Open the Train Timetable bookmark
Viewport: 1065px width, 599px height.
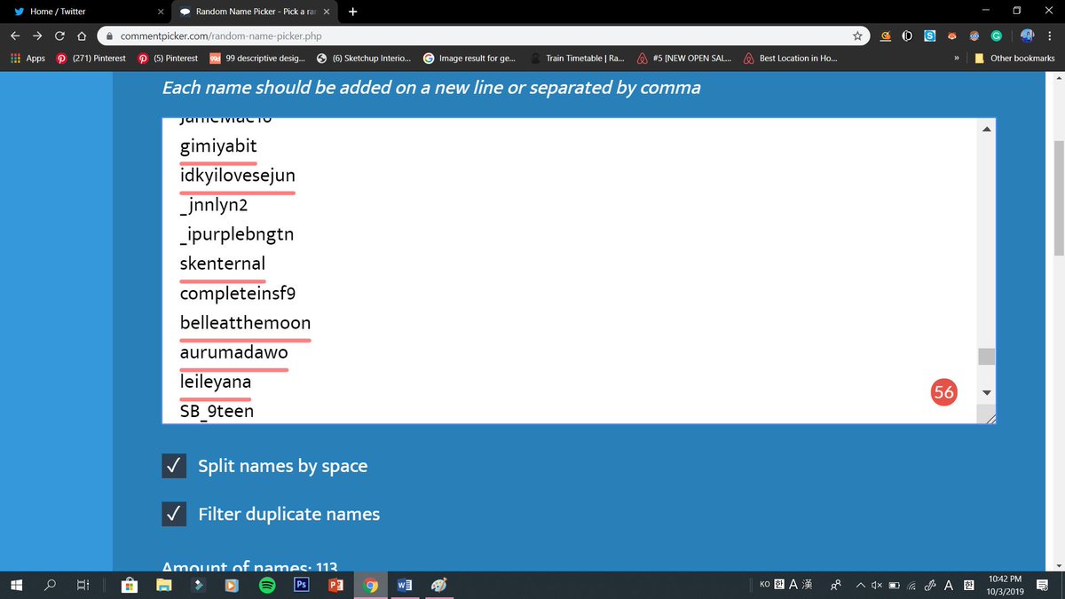tap(578, 59)
